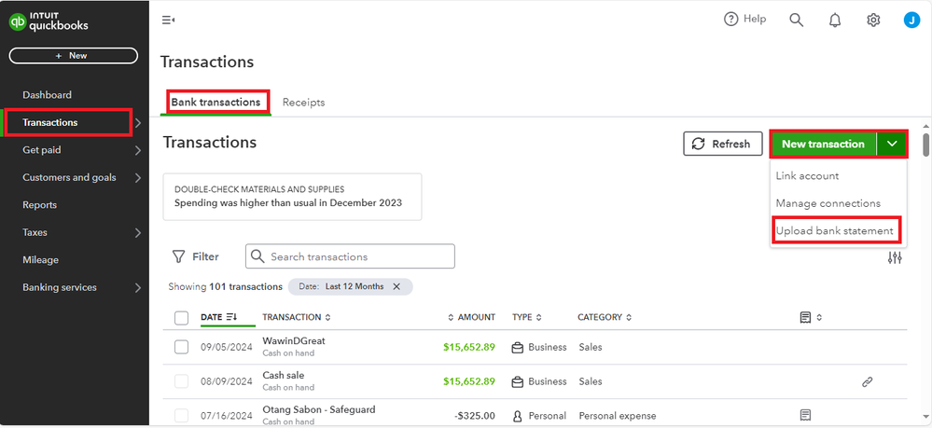Click the Filter funnel icon
The width and height of the screenshot is (932, 428).
[178, 256]
